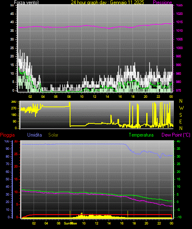
Task: Click the Temperatura legend label
Action: tap(141, 135)
